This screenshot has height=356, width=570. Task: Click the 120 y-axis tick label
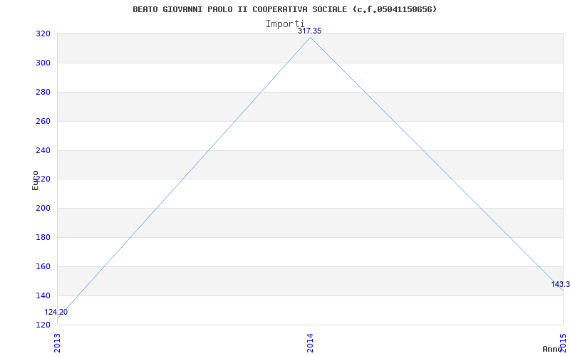(43, 325)
